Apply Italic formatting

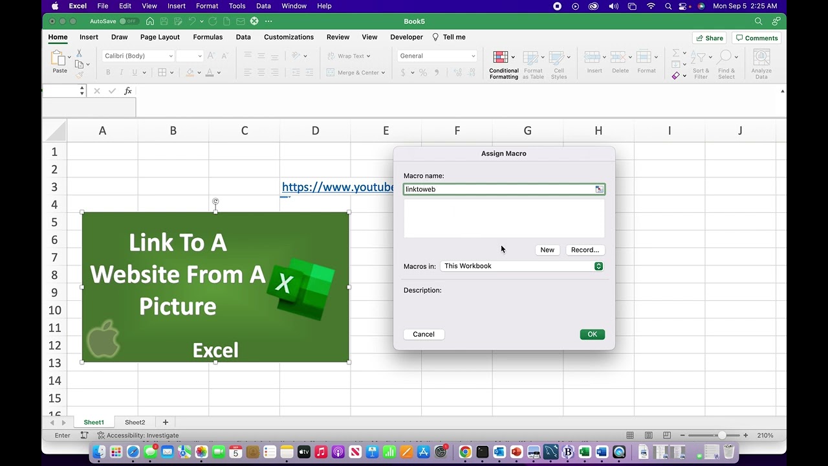tap(120, 72)
